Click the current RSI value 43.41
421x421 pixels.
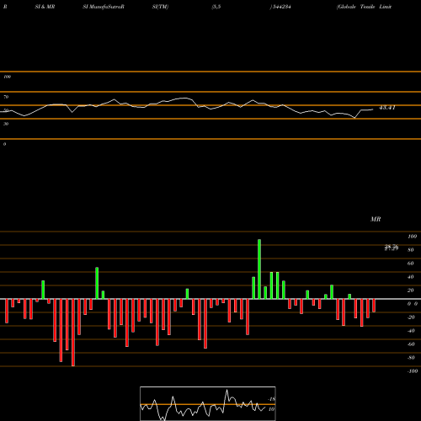tap(387, 108)
